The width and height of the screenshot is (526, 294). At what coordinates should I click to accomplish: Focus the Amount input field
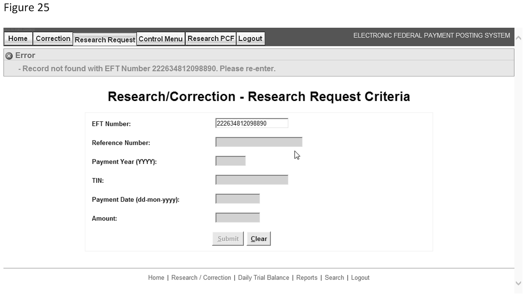pos(237,218)
